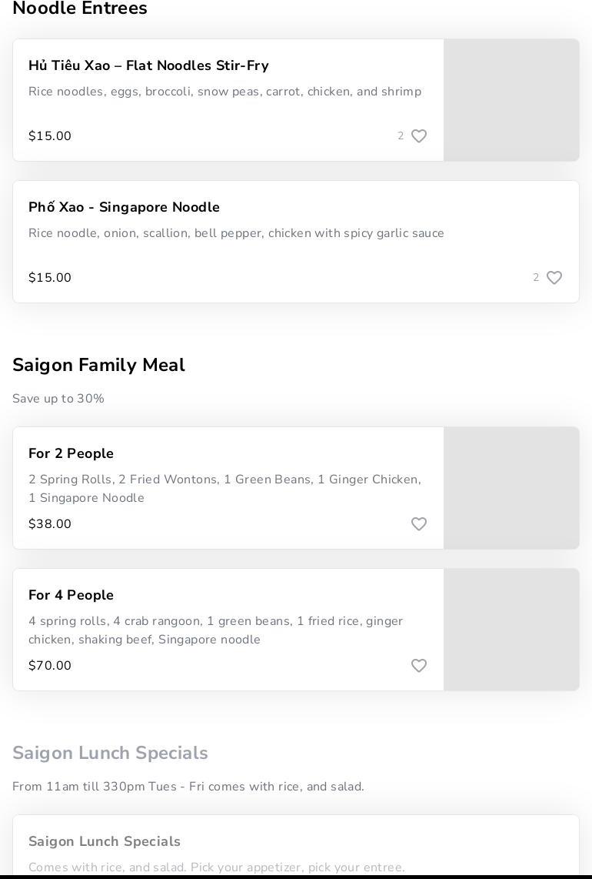
Task: Select the For 2 People meal title
Action: [71, 454]
